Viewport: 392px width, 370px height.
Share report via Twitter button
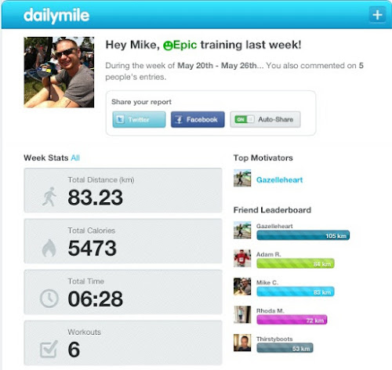click(x=139, y=119)
